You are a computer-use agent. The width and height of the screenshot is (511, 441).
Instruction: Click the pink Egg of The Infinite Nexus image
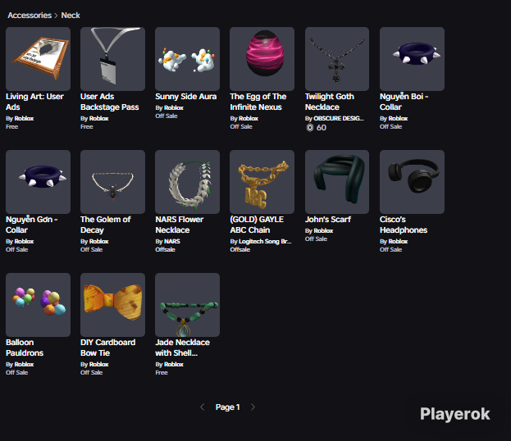pyautogui.click(x=262, y=59)
